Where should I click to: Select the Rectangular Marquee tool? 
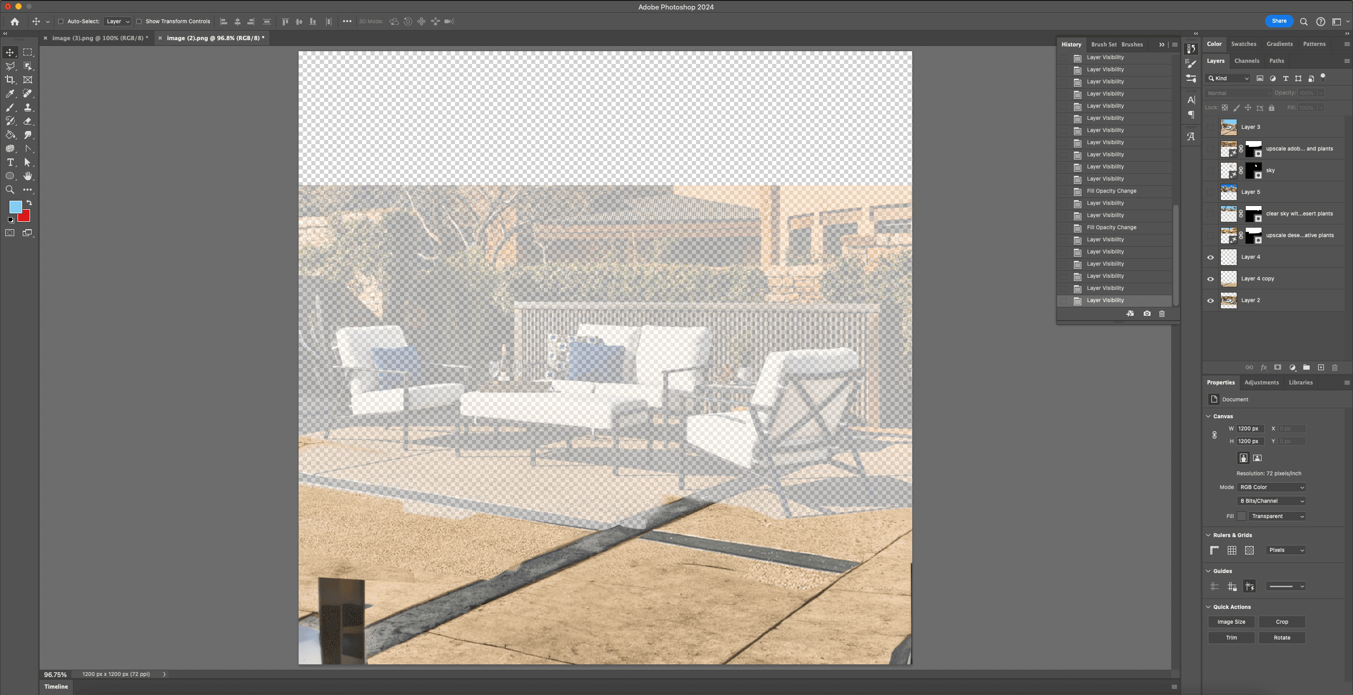[x=27, y=52]
